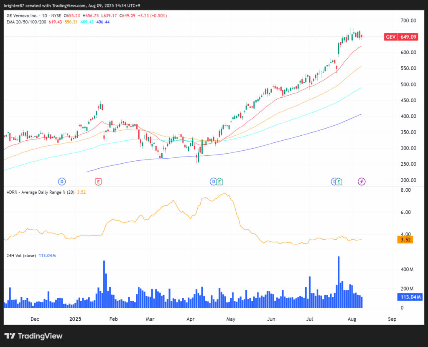Viewport: 428px width, 347px height.
Task: Click the high price H656.25
Action: 91,15
